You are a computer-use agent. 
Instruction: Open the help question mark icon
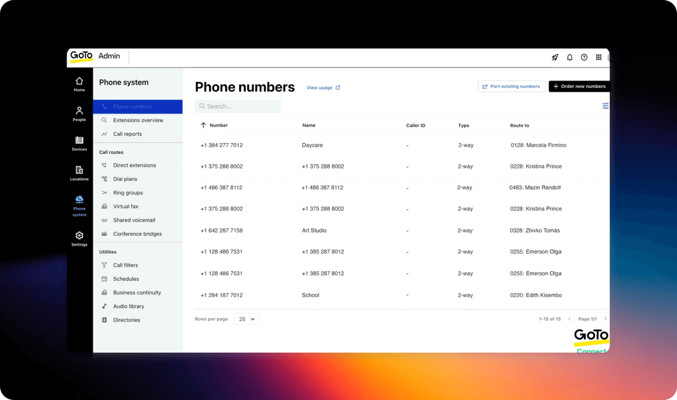584,57
